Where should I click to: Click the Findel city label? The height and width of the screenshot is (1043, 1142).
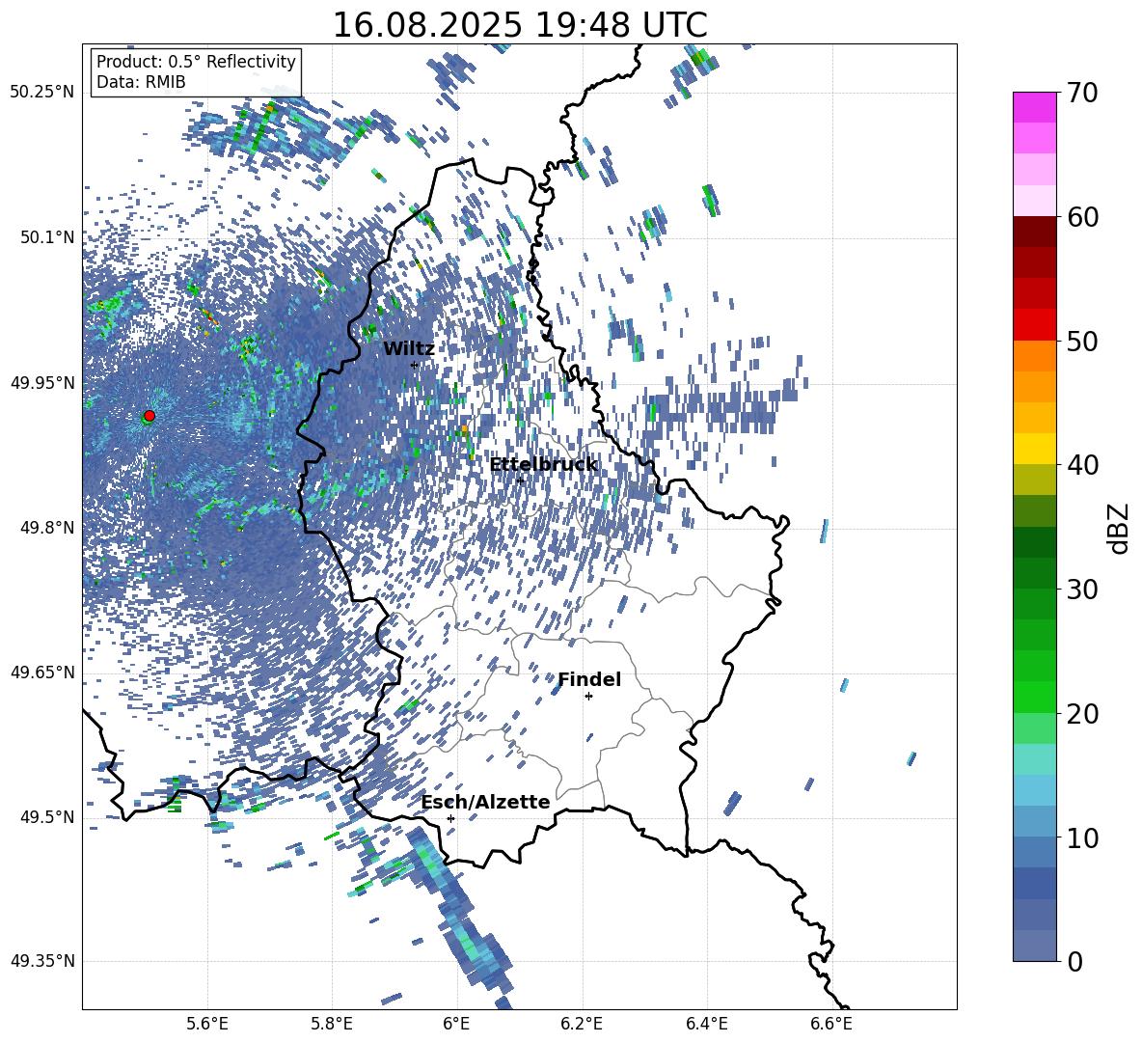coord(589,679)
